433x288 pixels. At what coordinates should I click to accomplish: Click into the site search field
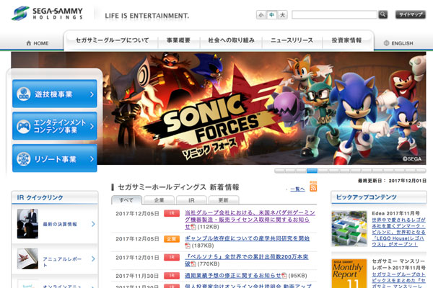(334, 14)
